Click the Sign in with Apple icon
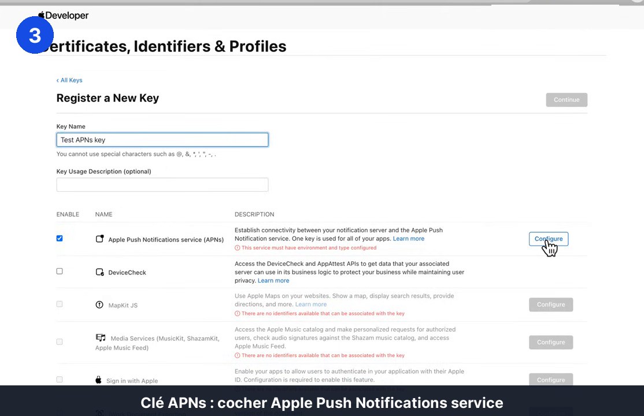644x416 pixels. pos(99,380)
